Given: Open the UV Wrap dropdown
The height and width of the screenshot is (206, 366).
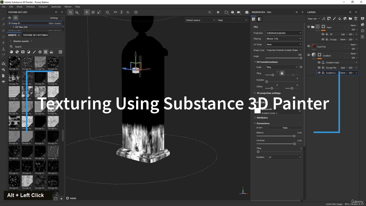Looking at the screenshot, I should coord(284,44).
